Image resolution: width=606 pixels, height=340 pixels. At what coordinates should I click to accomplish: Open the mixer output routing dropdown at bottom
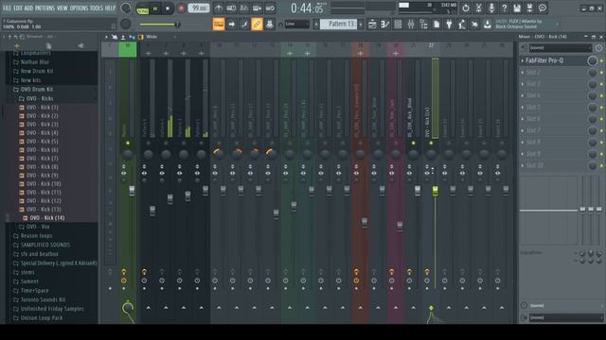(x=565, y=317)
